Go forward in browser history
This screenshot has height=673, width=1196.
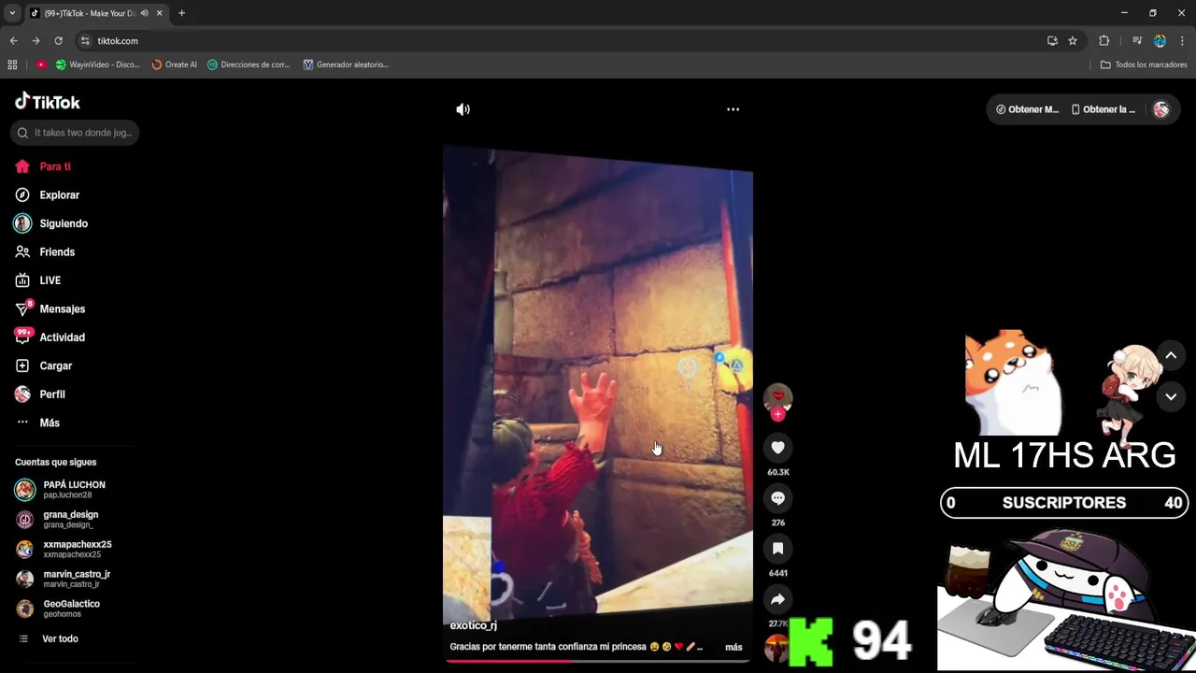coord(36,41)
